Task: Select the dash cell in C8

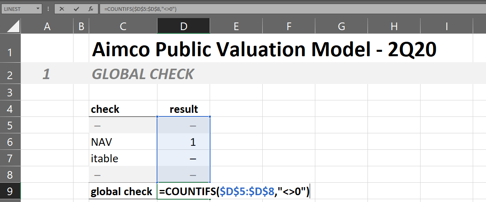Action: (x=123, y=175)
